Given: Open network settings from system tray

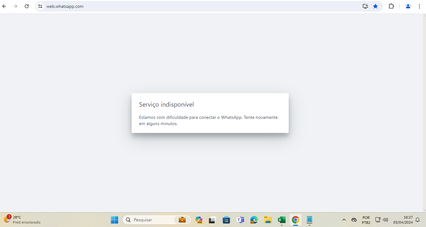Looking at the screenshot, I should [378, 220].
